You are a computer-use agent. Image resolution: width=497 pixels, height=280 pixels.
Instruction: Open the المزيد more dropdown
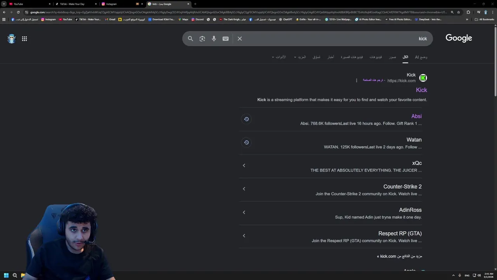point(300,57)
